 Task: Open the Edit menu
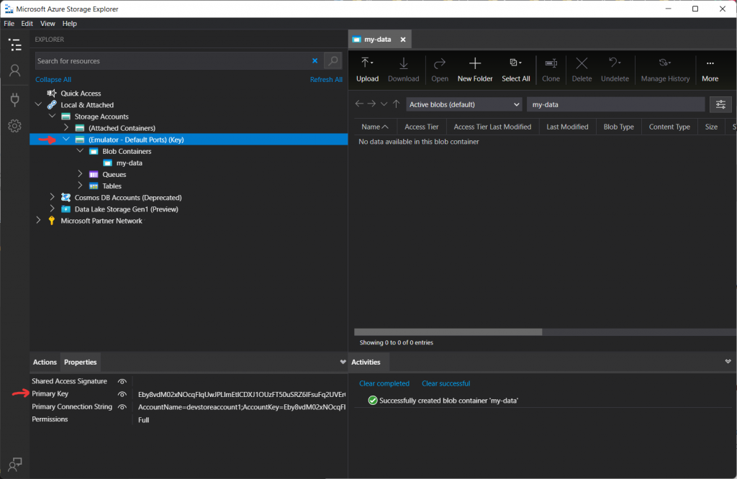[x=27, y=24]
